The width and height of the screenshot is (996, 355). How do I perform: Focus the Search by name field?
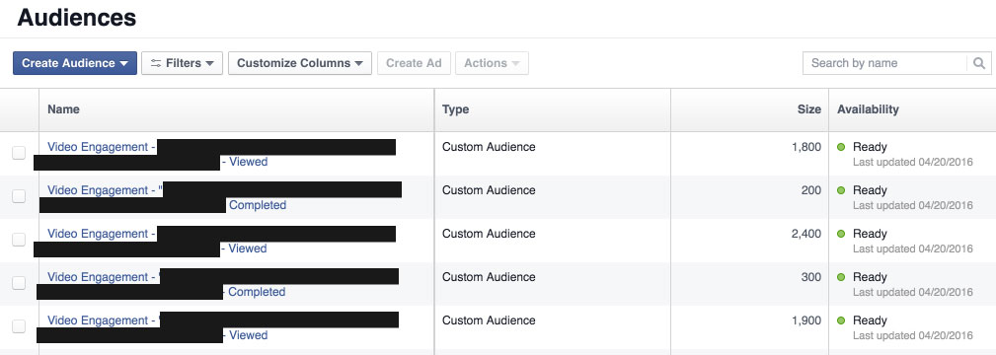point(884,63)
